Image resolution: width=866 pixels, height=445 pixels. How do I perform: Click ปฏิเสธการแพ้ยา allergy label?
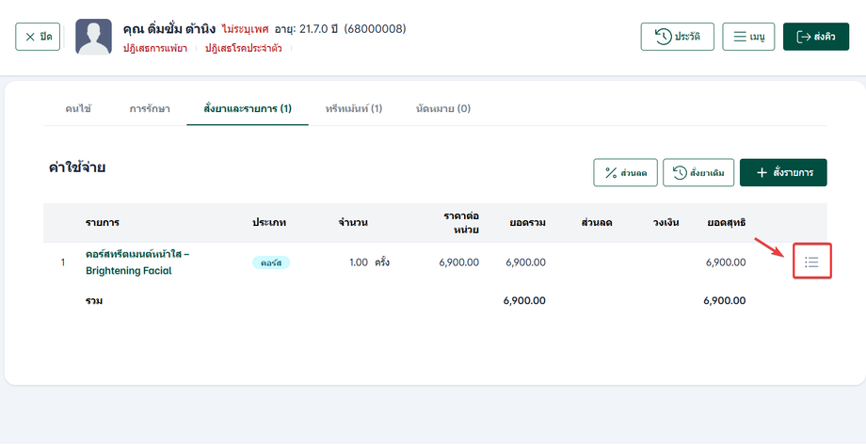[x=155, y=49]
